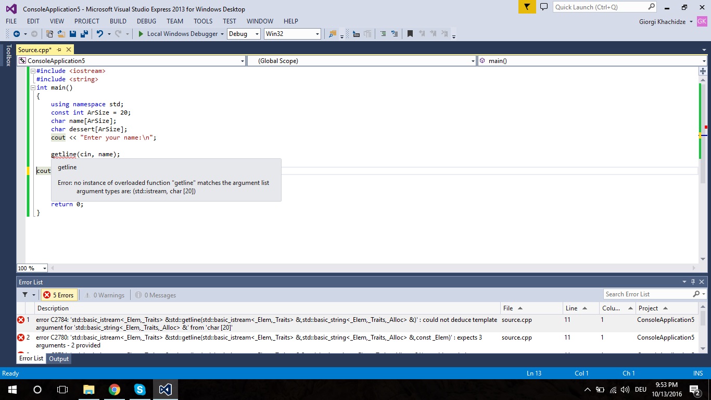Switch to the Output tab
711x400 pixels.
pos(58,358)
